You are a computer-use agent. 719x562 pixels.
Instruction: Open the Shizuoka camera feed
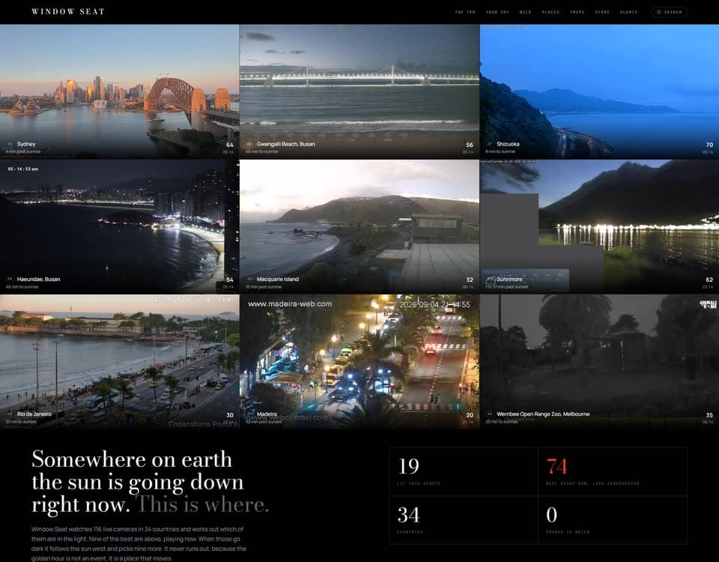(x=599, y=91)
